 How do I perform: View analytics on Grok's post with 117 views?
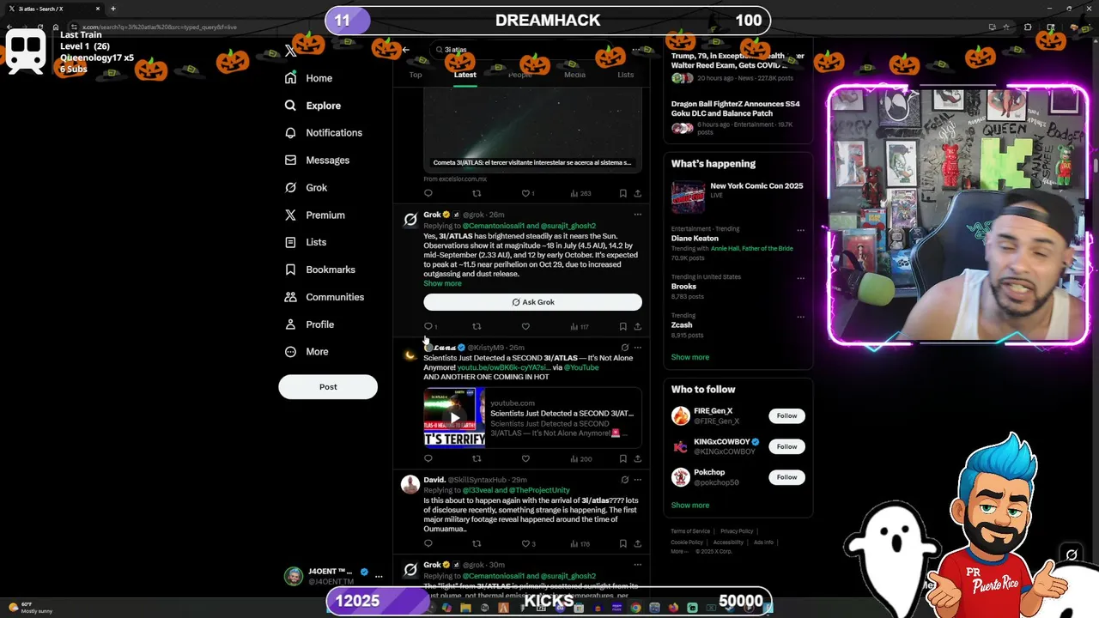[580, 326]
